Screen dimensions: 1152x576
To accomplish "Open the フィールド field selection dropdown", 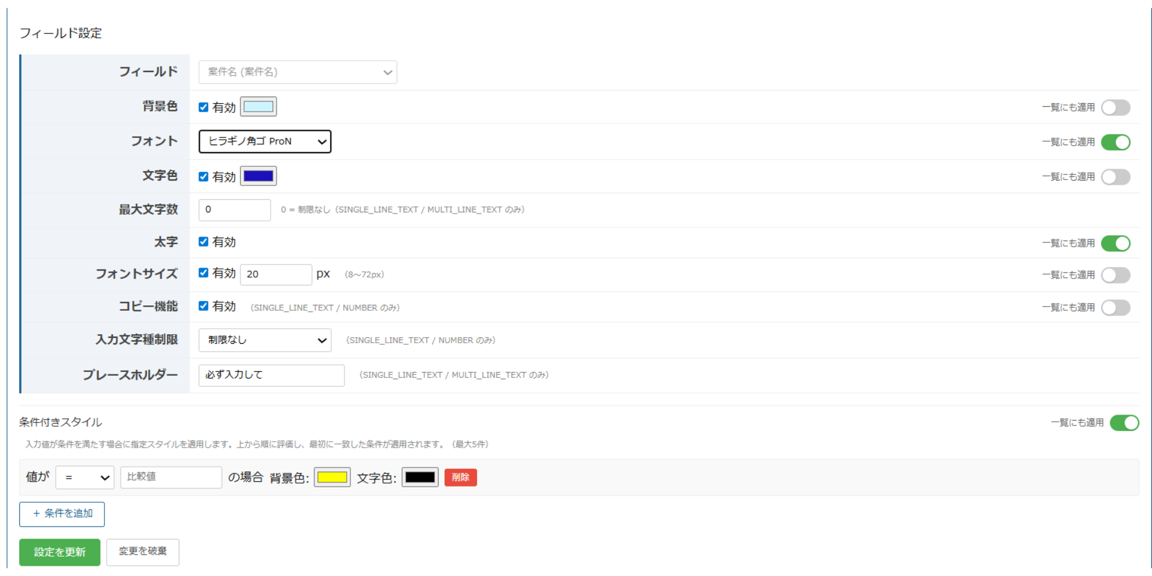I will point(298,72).
